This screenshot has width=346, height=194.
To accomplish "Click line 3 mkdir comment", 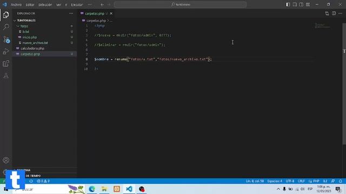I will tap(133, 35).
